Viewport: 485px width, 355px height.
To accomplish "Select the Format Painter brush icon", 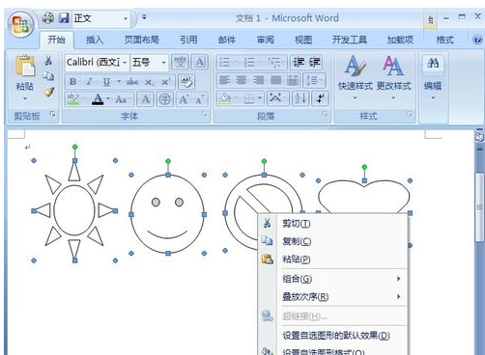I will click(48, 93).
